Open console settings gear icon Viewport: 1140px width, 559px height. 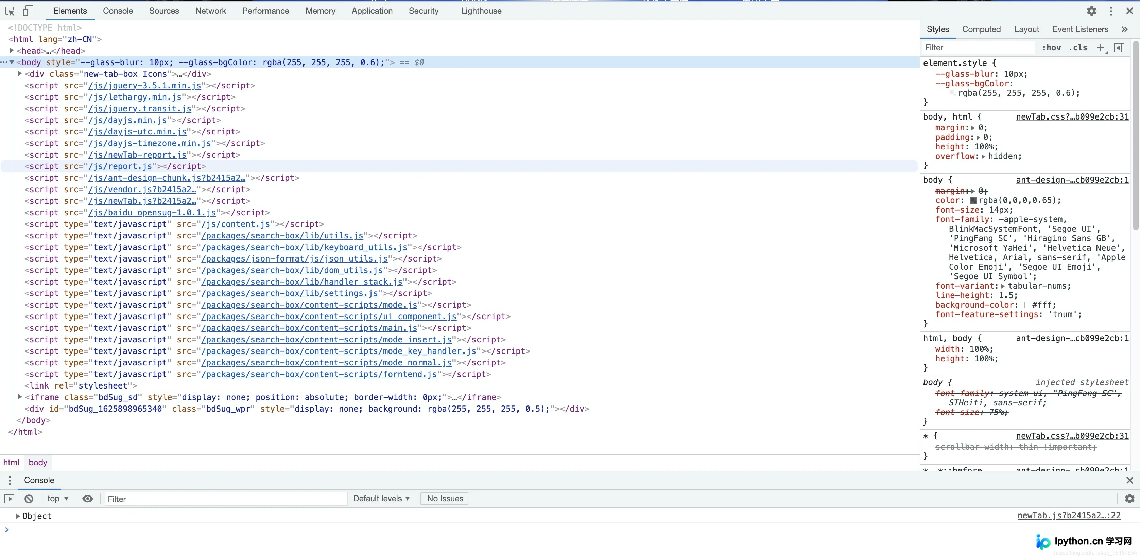point(1130,499)
